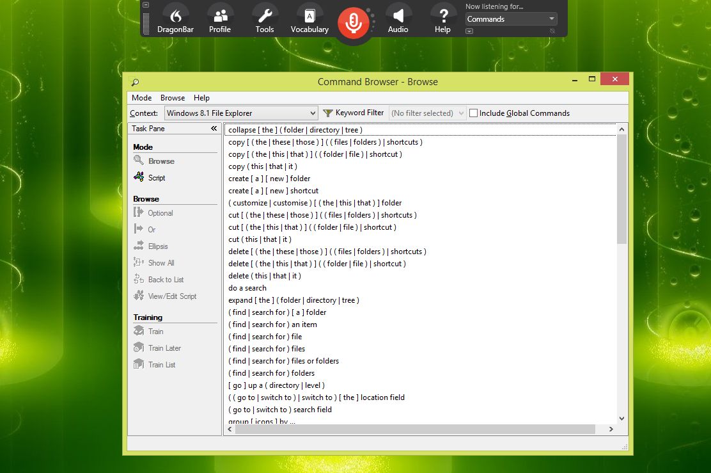Select '( find | search for ) folders' command
Image resolution: width=711 pixels, height=473 pixels.
point(420,373)
